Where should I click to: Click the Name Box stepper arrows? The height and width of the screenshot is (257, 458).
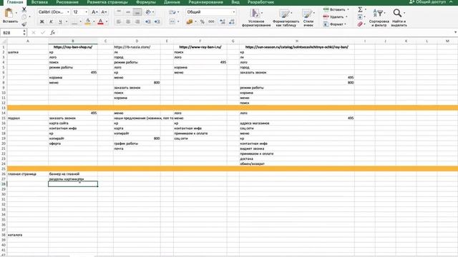(24, 33)
